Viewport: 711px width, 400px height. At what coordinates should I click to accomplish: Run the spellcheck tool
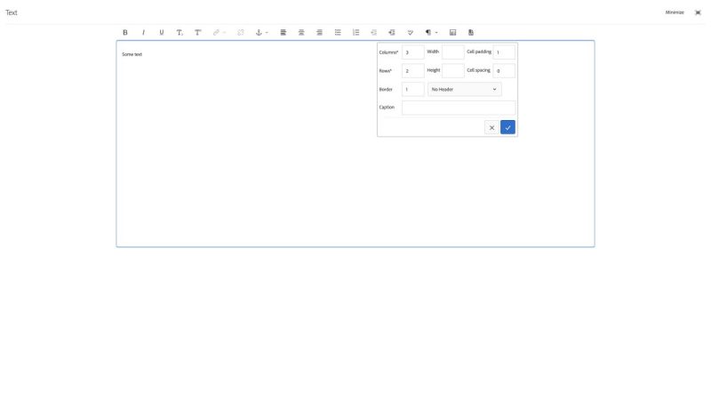[410, 32]
